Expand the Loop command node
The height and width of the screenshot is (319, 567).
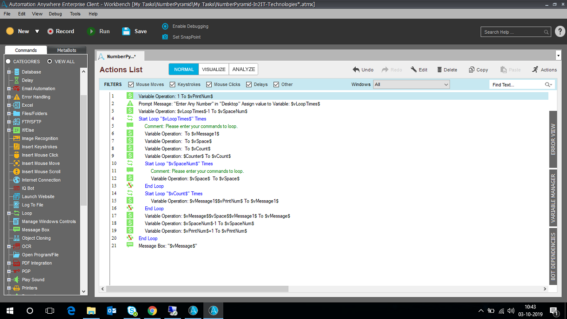tap(8, 213)
